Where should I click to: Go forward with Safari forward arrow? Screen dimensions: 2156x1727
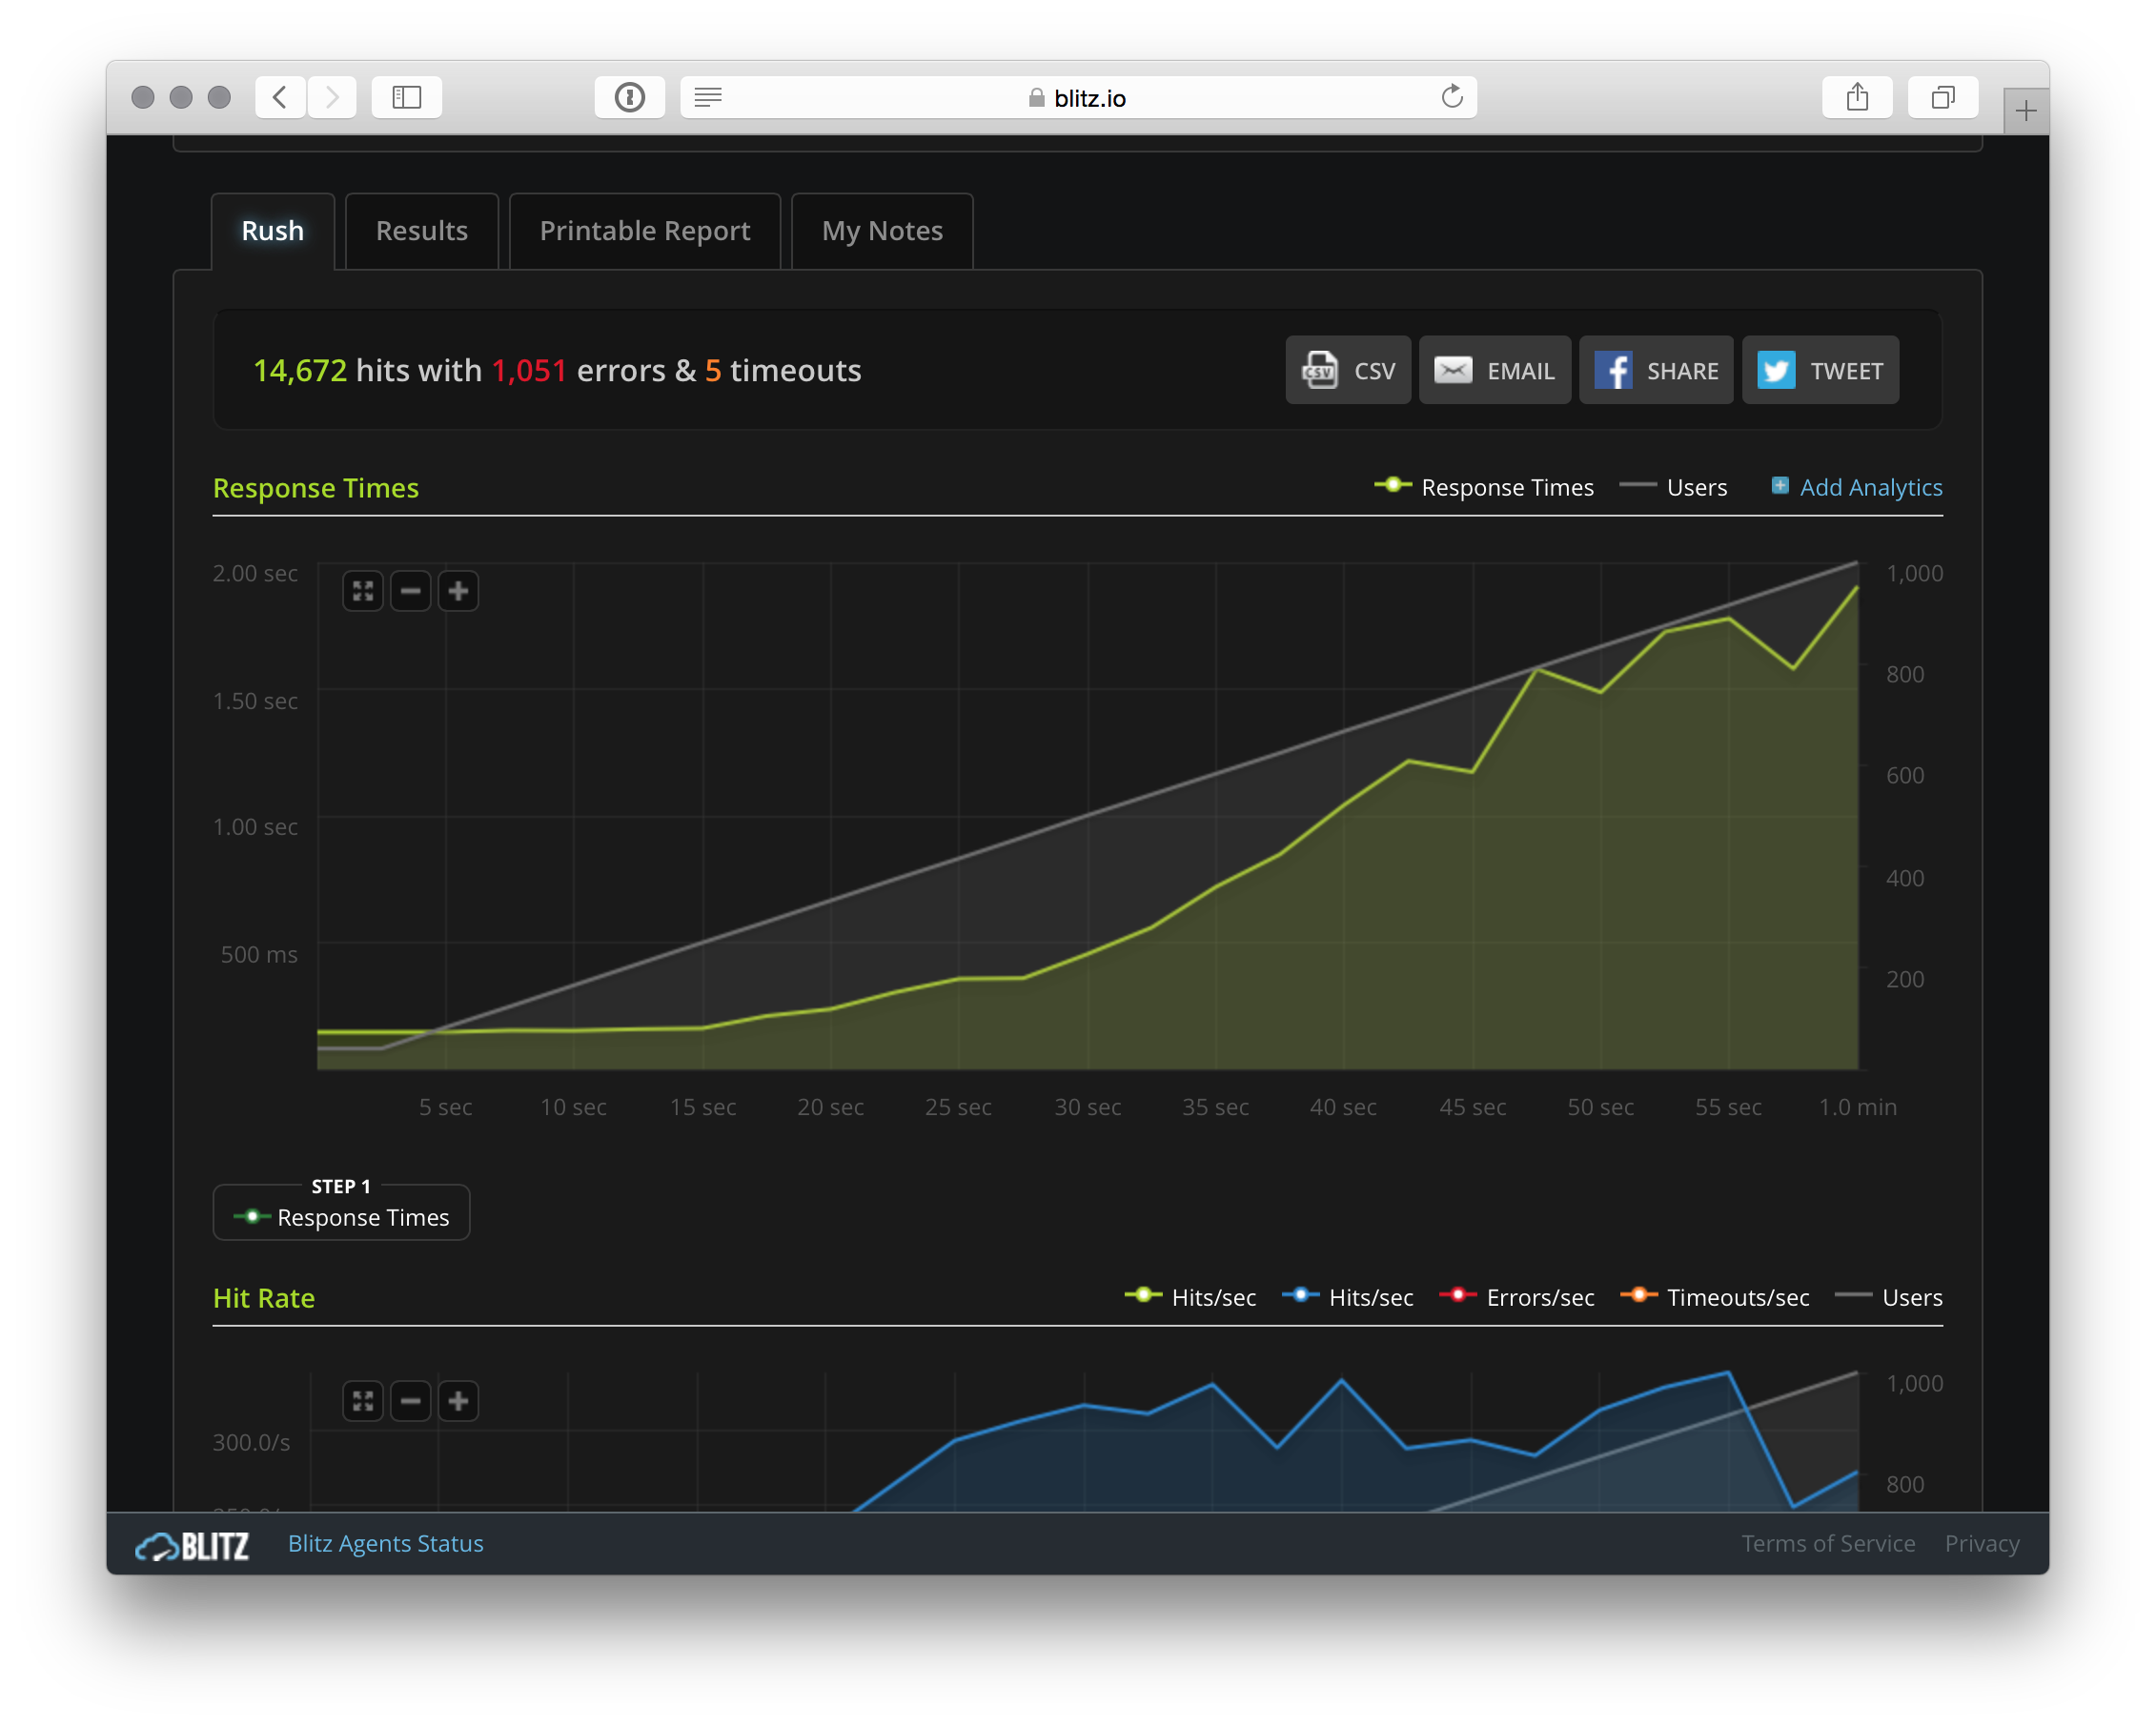pos(332,97)
